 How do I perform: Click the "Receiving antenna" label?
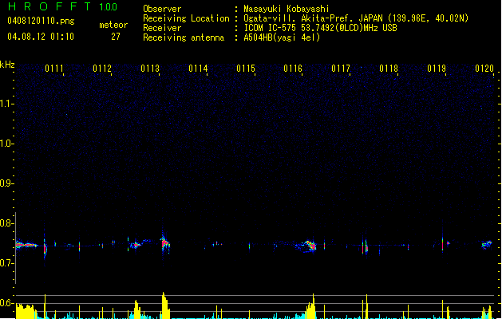(x=184, y=37)
